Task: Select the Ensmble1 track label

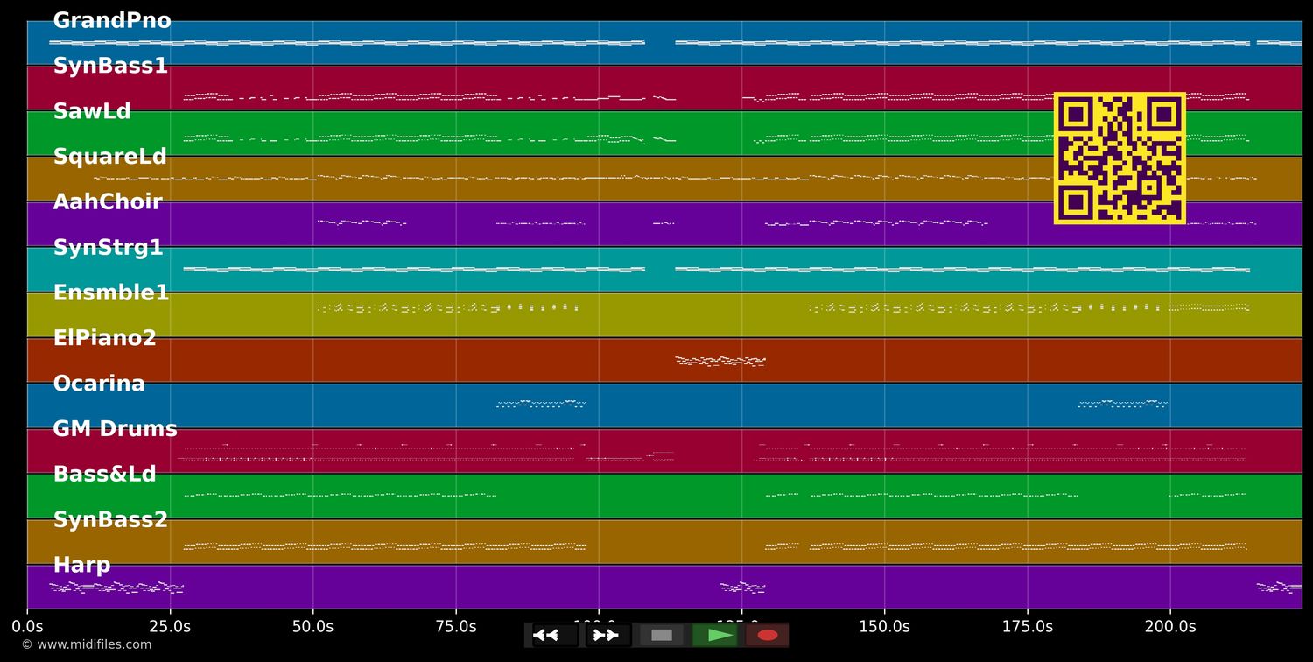Action: [110, 292]
